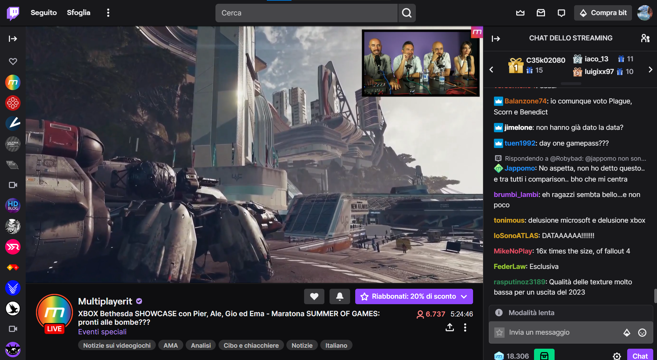Open the Ultra Pop sidebar channel
657x360 pixels.
[x=13, y=144]
